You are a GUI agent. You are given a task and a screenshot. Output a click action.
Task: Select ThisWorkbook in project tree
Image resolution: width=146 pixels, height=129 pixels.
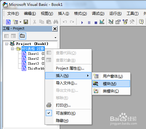(36, 68)
